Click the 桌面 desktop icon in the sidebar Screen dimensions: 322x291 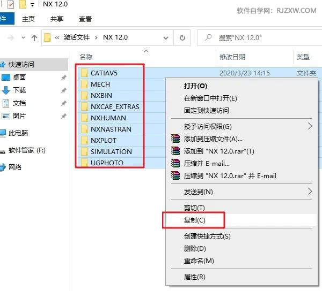point(6,78)
